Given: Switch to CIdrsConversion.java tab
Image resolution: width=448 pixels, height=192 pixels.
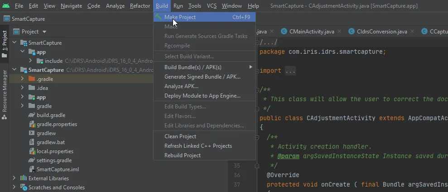Looking at the screenshot, I should (382, 32).
